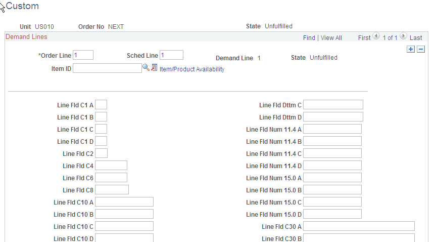The image size is (436, 242).
Task: Focus the Line Fld C10 C field
Action: [x=124, y=226]
